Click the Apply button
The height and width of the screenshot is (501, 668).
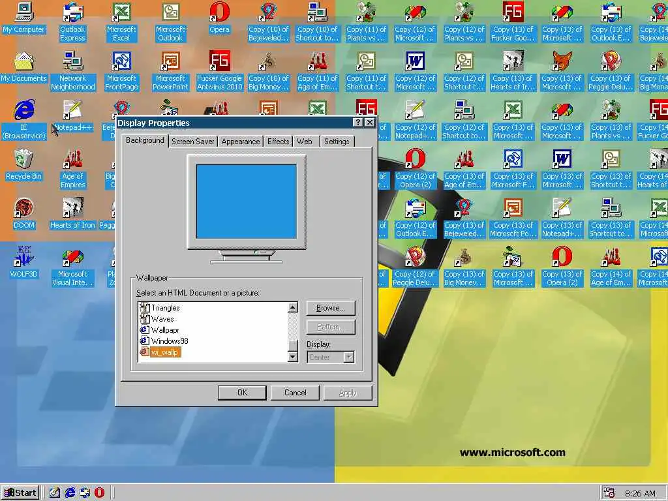point(348,393)
